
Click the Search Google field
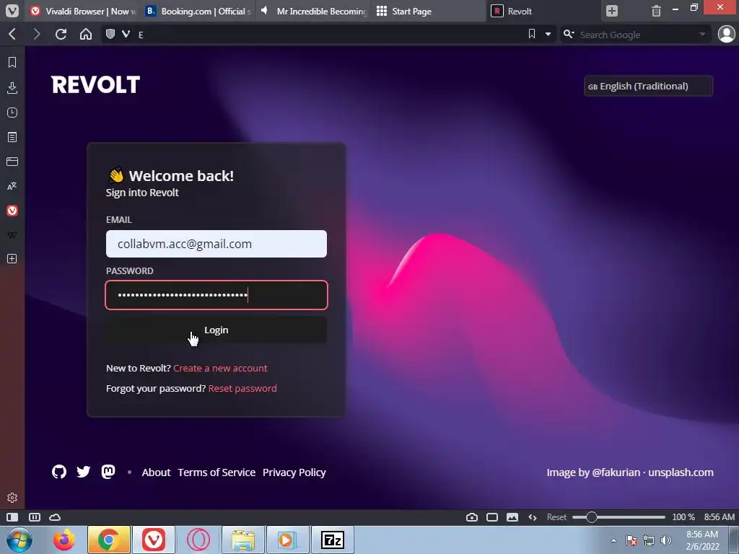(x=637, y=35)
